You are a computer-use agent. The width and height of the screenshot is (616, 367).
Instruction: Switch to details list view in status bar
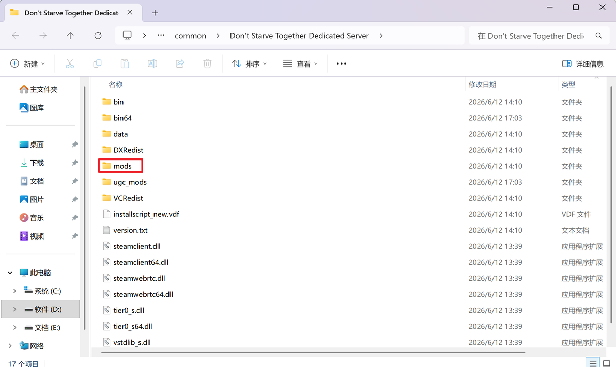tap(593, 363)
